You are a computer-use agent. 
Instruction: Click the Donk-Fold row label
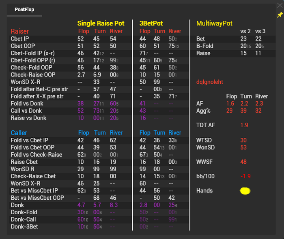[x=24, y=212]
